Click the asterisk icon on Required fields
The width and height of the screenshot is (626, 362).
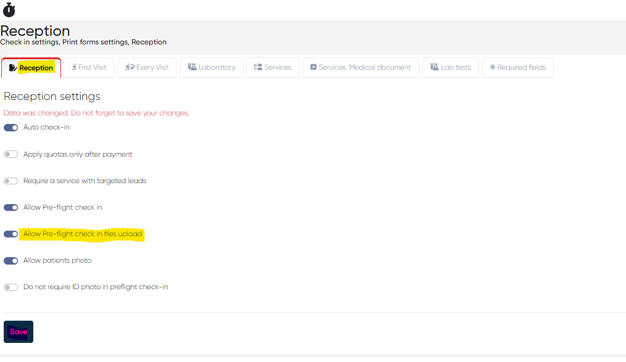(492, 68)
